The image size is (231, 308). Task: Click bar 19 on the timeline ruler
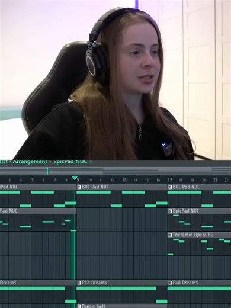coord(192,180)
